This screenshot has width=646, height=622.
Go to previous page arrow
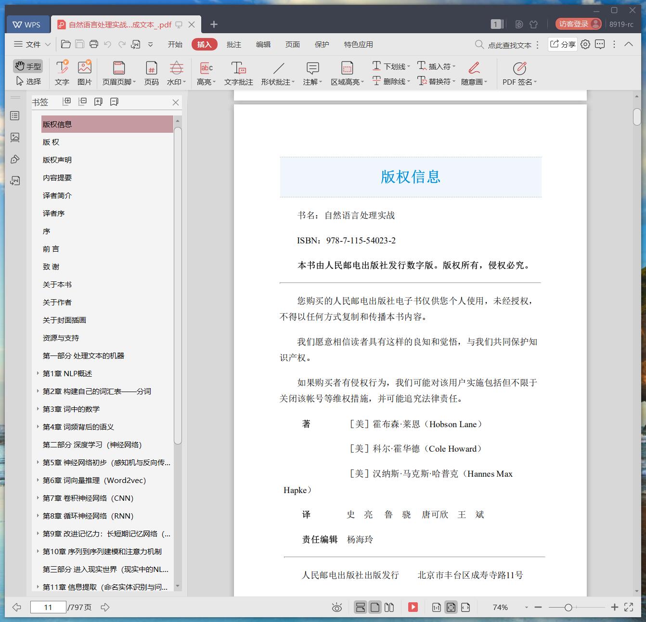click(x=17, y=607)
